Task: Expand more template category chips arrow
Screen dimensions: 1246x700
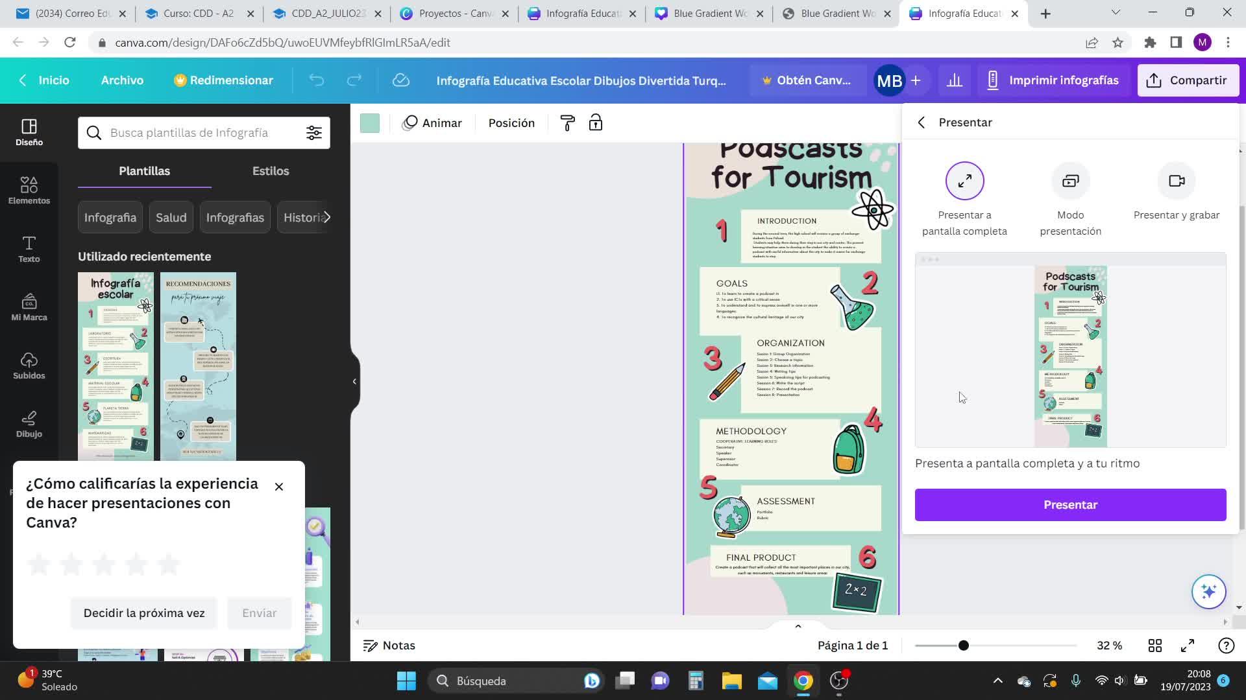Action: click(x=327, y=217)
